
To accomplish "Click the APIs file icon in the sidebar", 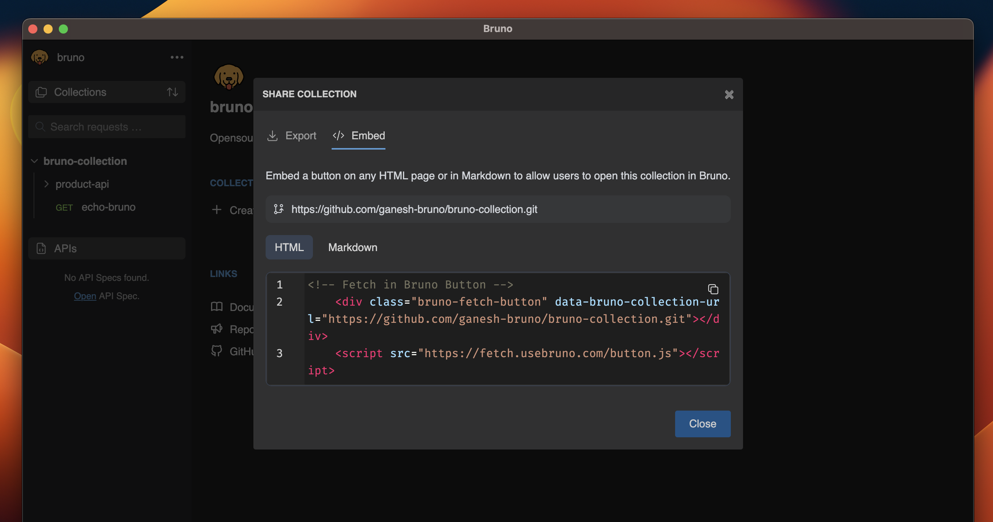I will point(41,248).
